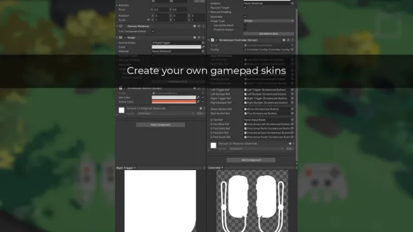Viewport: 413px width, 232px height.
Task: Click Pivot X input field
Action: [x=161, y=10]
